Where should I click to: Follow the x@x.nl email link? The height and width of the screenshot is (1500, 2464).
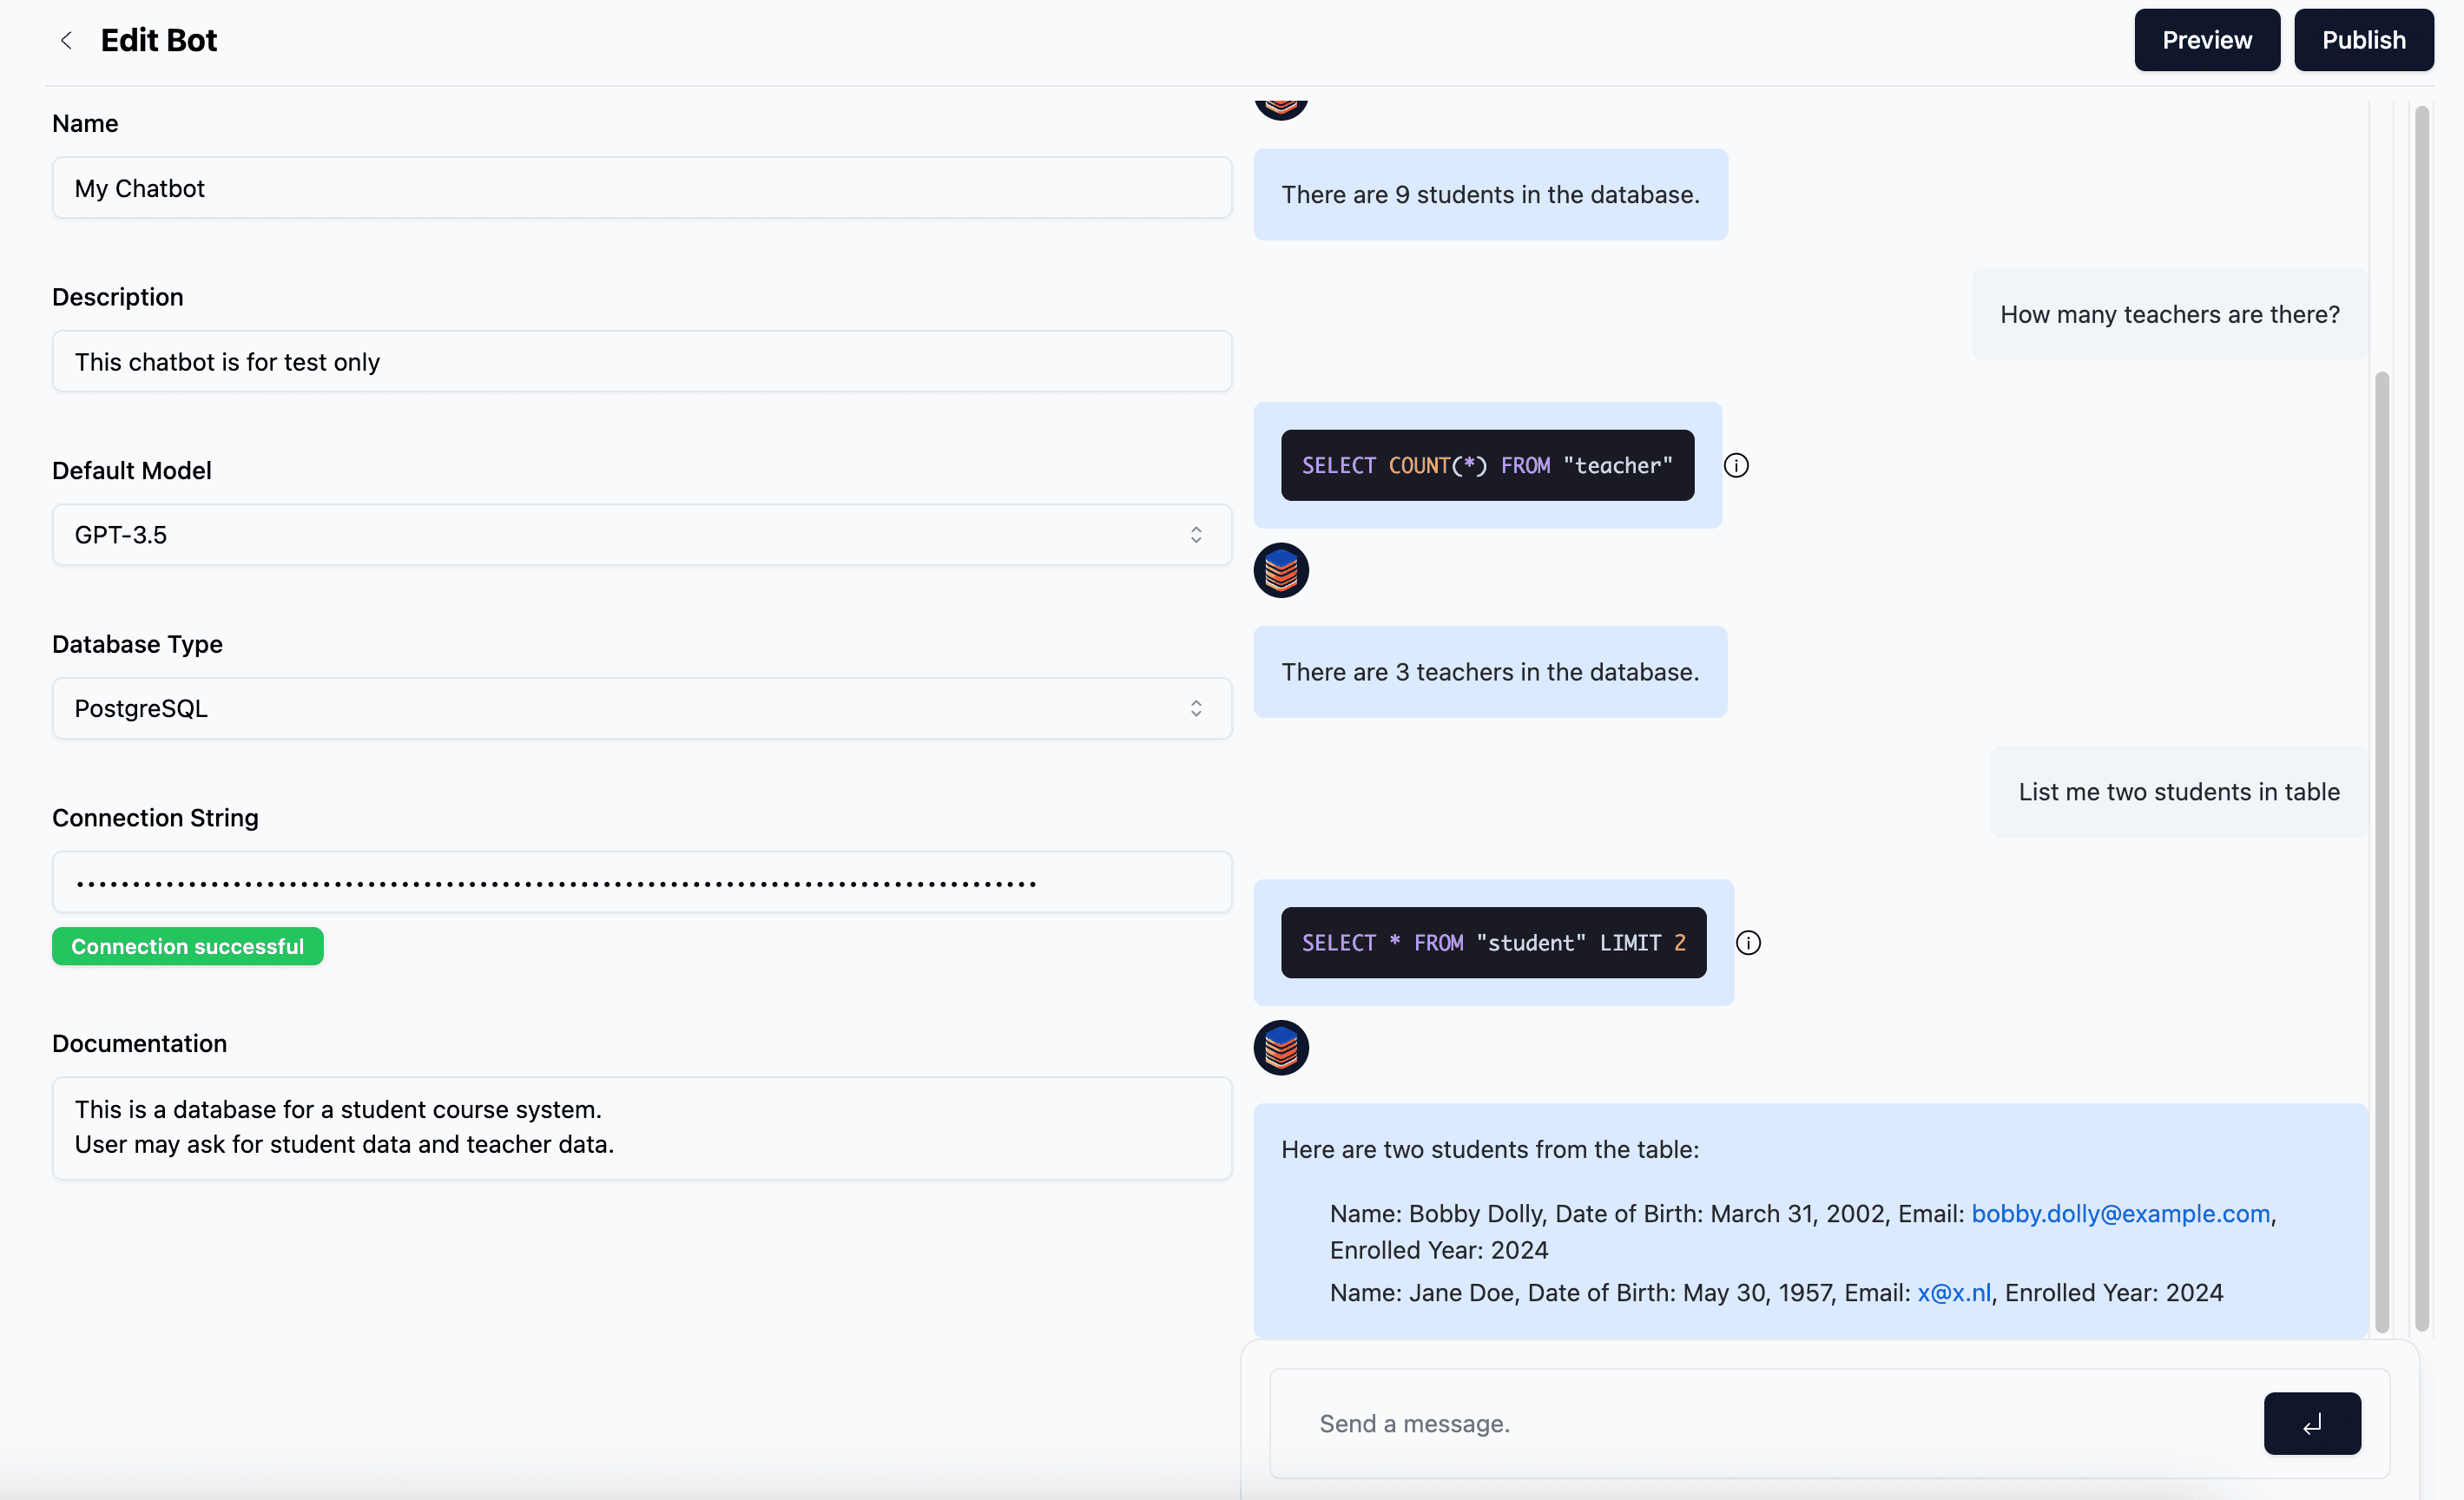1953,1292
